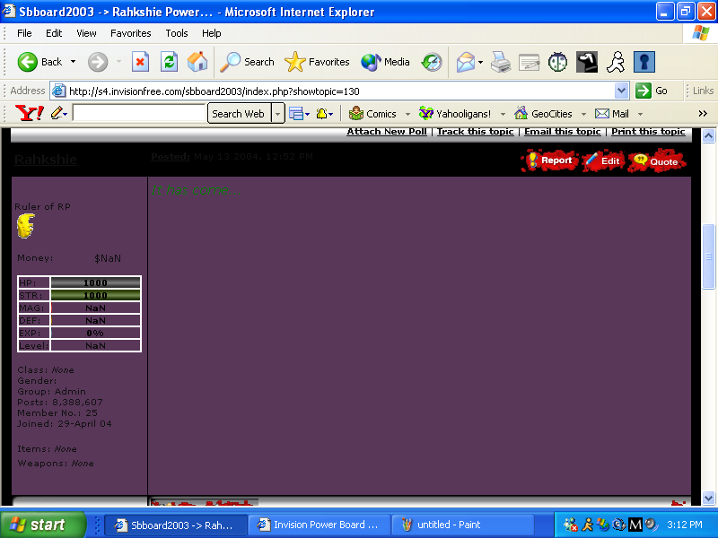Open the History clock icon
Screen dimensions: 718x538
click(432, 62)
